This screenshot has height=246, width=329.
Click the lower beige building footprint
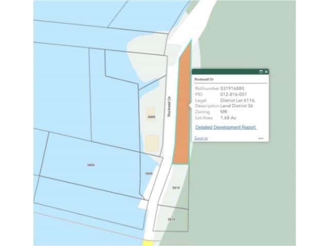pyautogui.click(x=151, y=144)
